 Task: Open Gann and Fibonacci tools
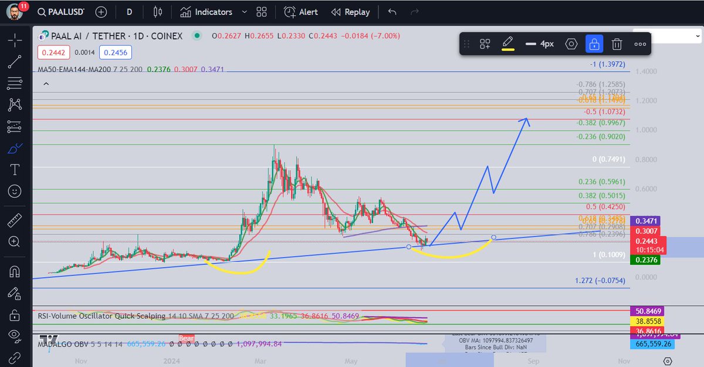point(15,83)
